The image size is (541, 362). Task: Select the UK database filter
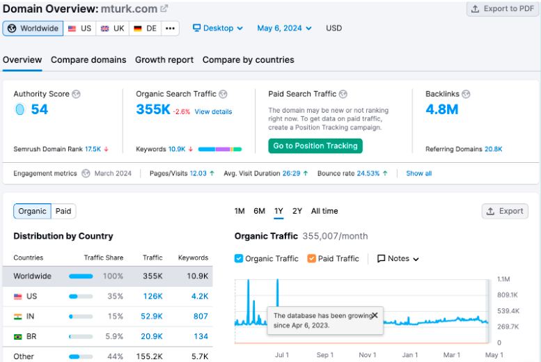pos(113,29)
